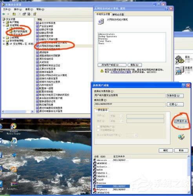The width and height of the screenshot is (193, 196).
Task: Click the tree pane horizontal scrollbar
Action: click(18, 111)
